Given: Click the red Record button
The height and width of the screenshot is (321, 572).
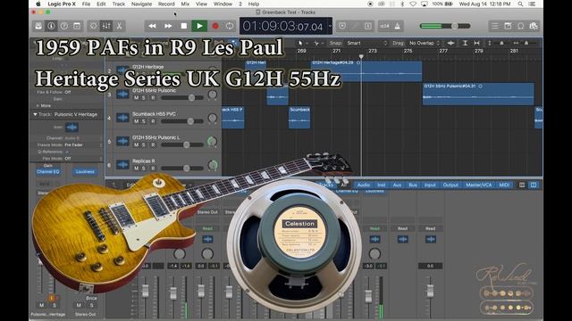Looking at the screenshot, I should pyautogui.click(x=215, y=26).
